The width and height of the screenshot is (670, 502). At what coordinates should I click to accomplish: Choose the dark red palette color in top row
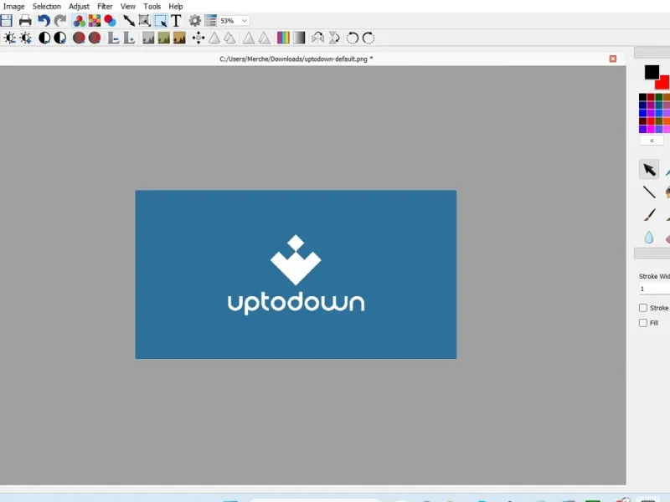(x=651, y=97)
